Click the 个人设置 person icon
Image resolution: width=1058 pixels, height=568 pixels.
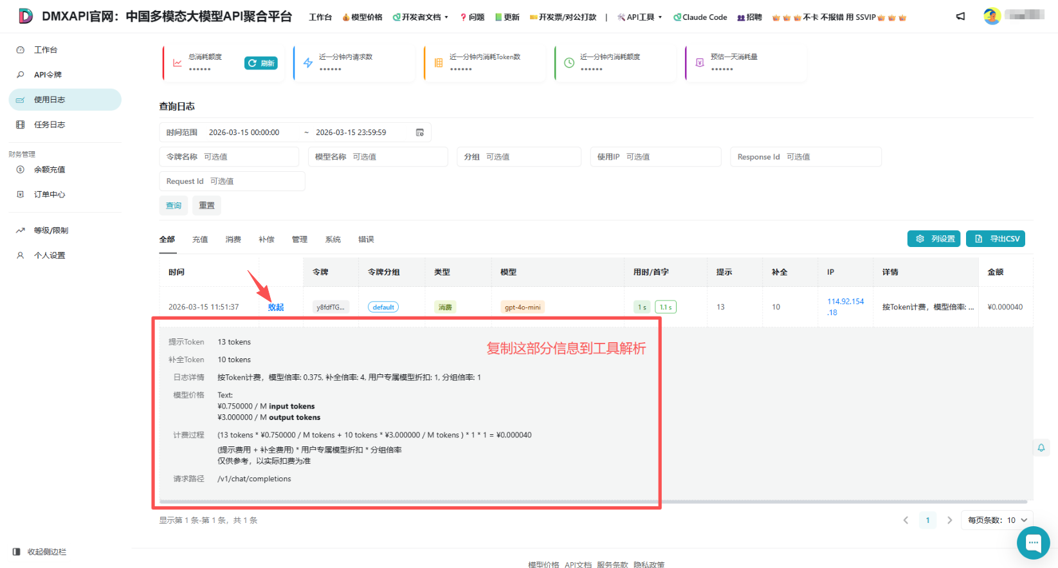coord(21,255)
